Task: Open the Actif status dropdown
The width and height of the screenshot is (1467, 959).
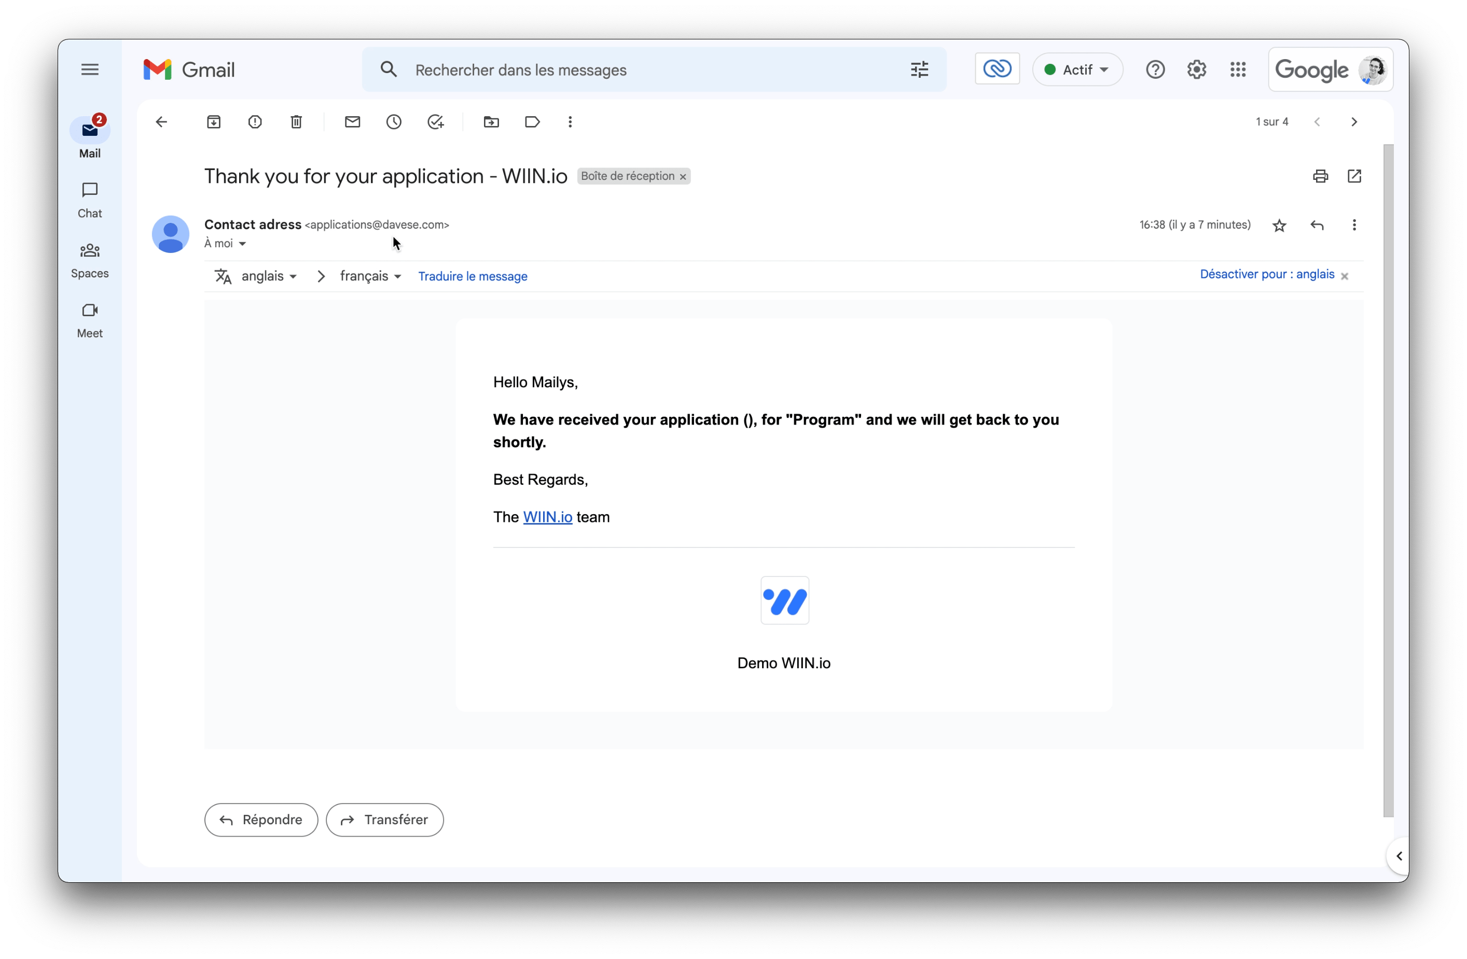Action: point(1077,69)
